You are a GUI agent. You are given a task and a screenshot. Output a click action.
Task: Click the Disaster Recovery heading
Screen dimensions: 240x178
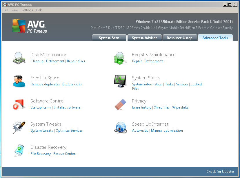pos(48,147)
